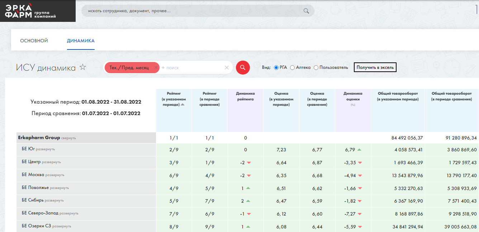479x232 pixels.
Task: Expand the БЕ Москва row
Action: 54,175
